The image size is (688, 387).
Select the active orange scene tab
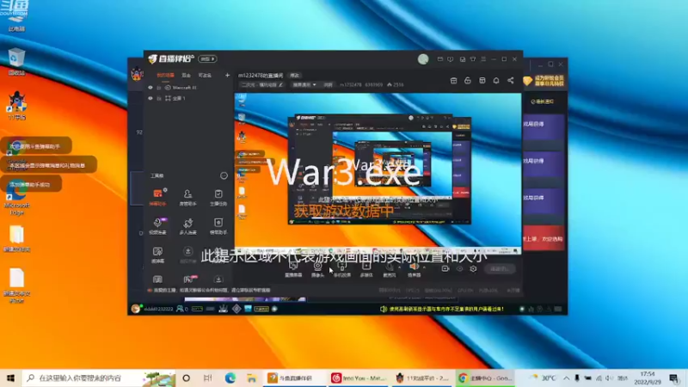click(x=165, y=76)
